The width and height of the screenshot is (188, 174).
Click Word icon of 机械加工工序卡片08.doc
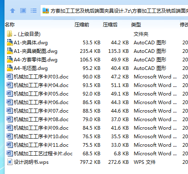coord(10,119)
